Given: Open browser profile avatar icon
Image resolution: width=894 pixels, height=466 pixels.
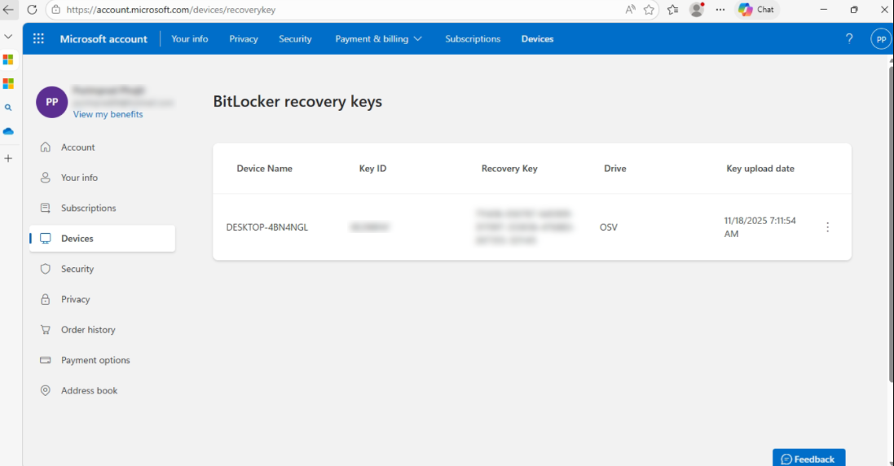Looking at the screenshot, I should 697,10.
